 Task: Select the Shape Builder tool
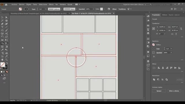point(2,43)
